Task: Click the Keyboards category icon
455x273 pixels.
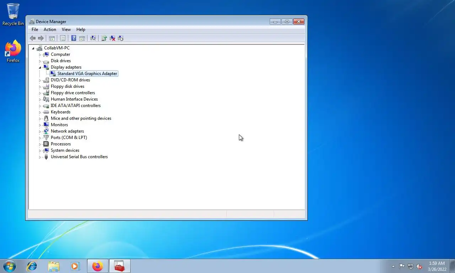Action: point(46,112)
